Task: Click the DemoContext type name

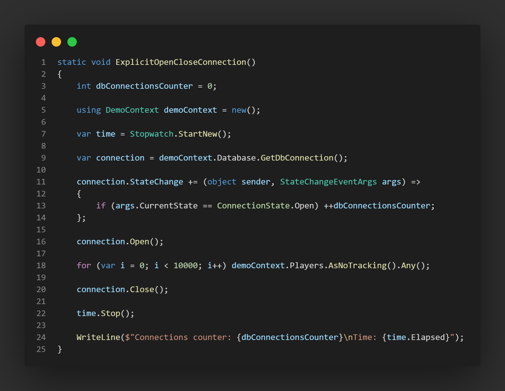Action: coord(132,110)
